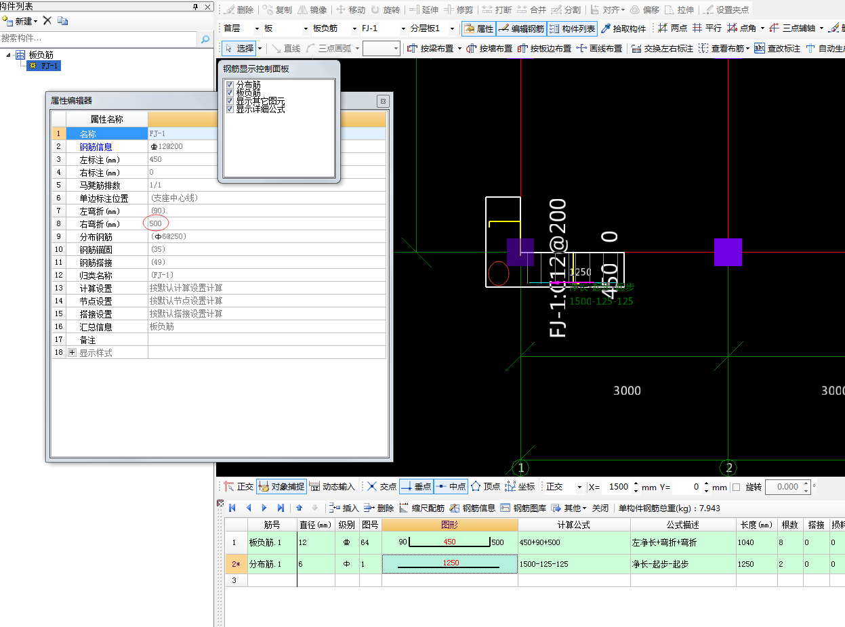Screen dimensions: 845x627
Task: Open the 首层 floor dropdown
Action: pos(256,28)
